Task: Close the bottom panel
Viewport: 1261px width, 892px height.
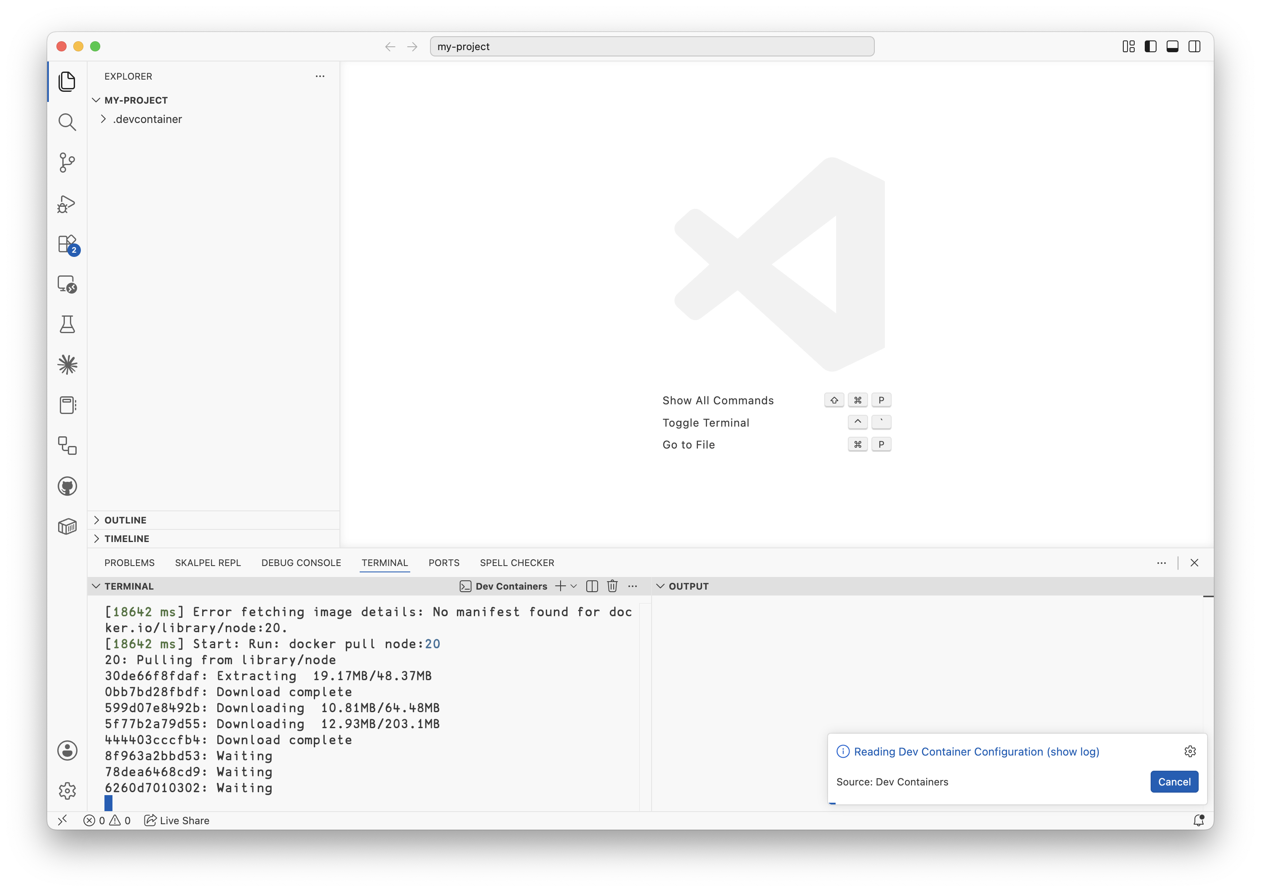Action: click(x=1194, y=563)
